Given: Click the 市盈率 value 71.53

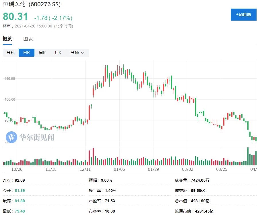Looking at the screenshot, I should (x=110, y=201).
